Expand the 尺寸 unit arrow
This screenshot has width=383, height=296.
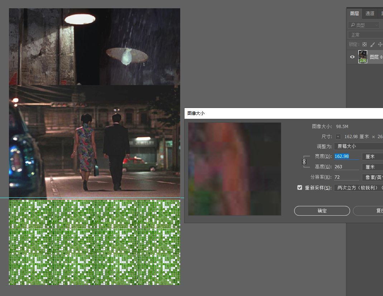pos(338,136)
